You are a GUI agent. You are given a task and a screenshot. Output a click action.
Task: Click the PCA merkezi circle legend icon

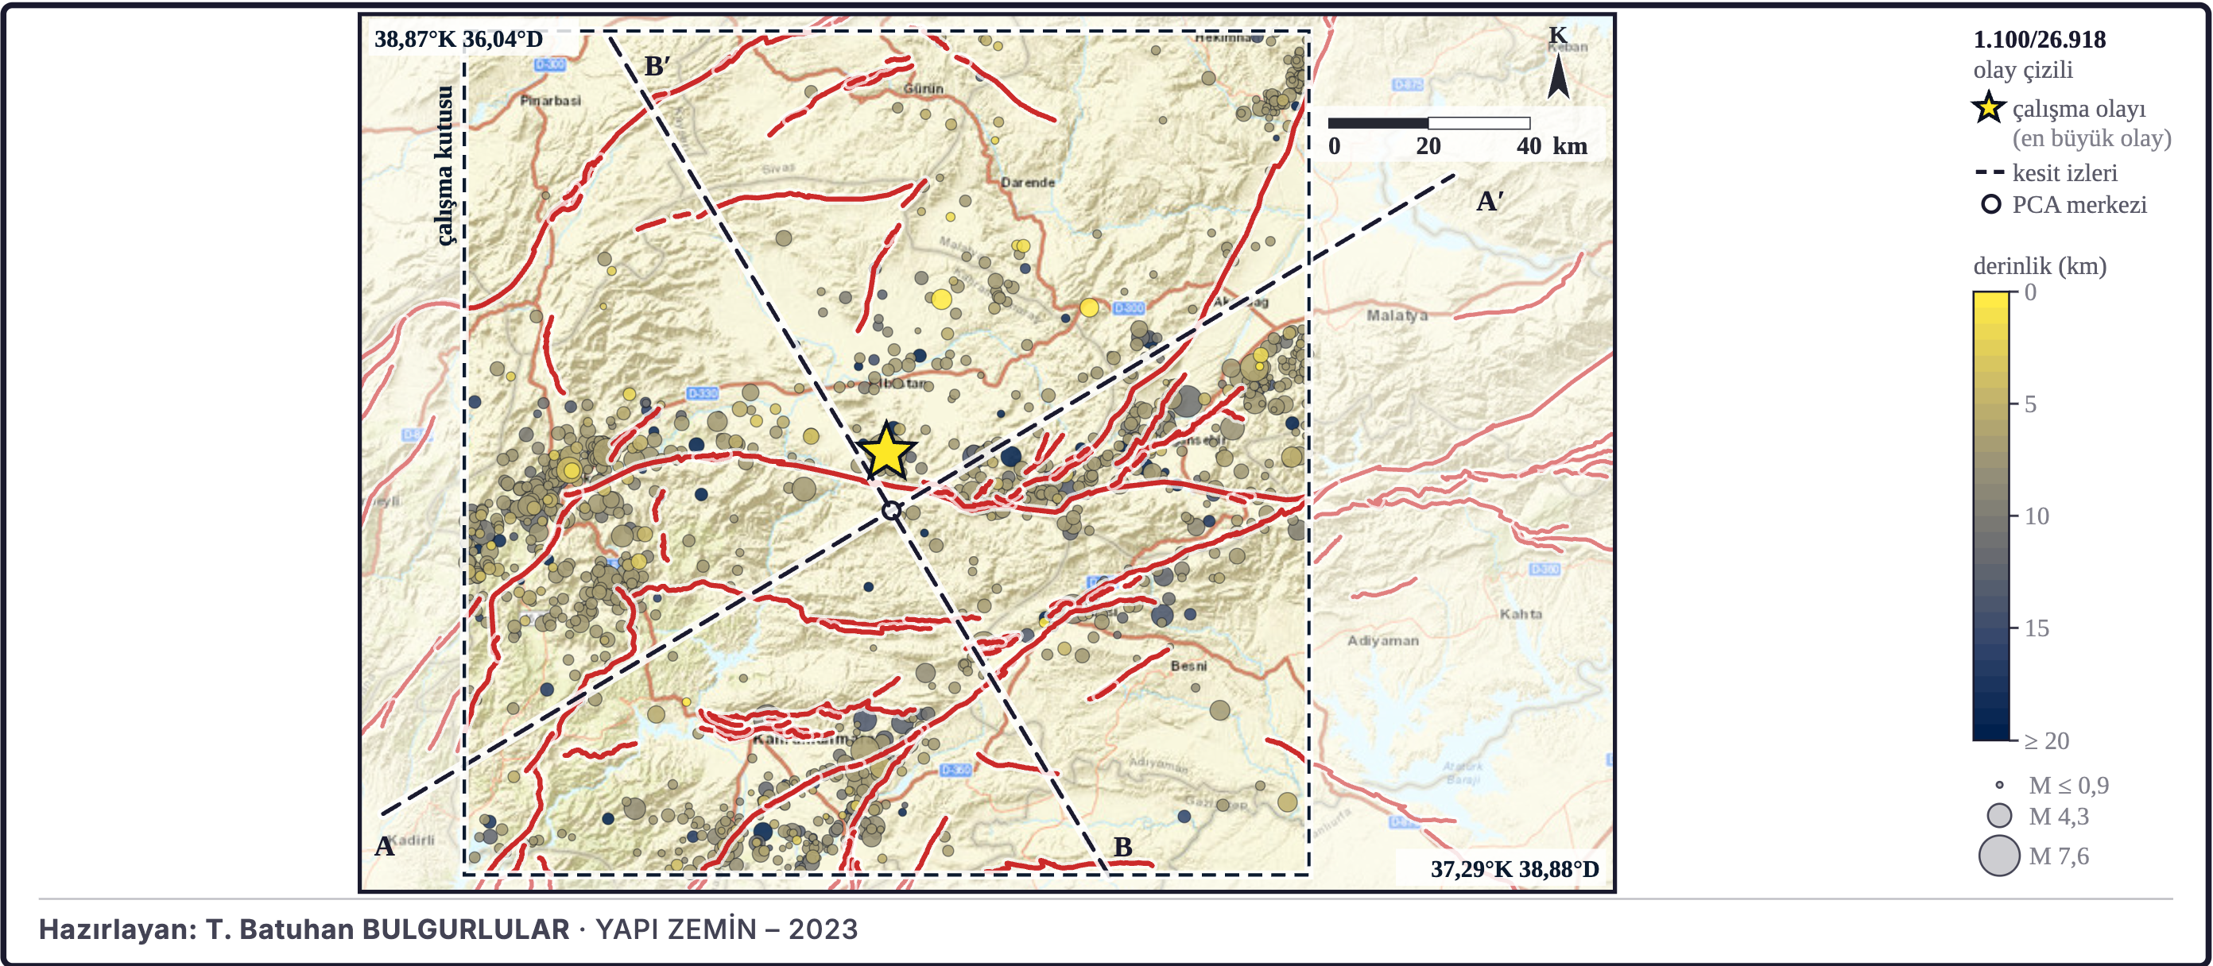coord(1990,204)
